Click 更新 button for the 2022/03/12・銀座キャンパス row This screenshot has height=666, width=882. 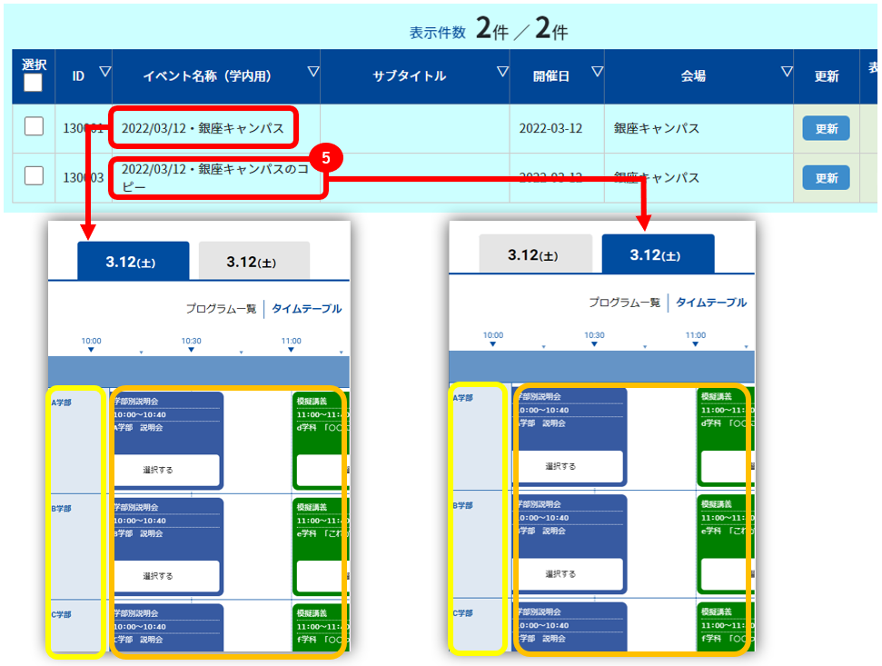tap(826, 128)
